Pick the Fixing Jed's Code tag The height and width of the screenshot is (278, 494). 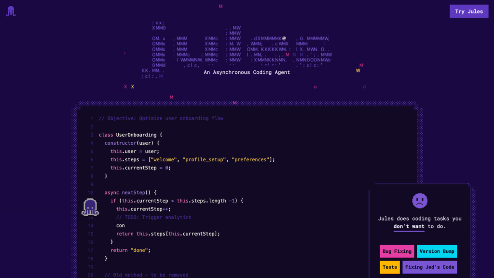[429, 267]
